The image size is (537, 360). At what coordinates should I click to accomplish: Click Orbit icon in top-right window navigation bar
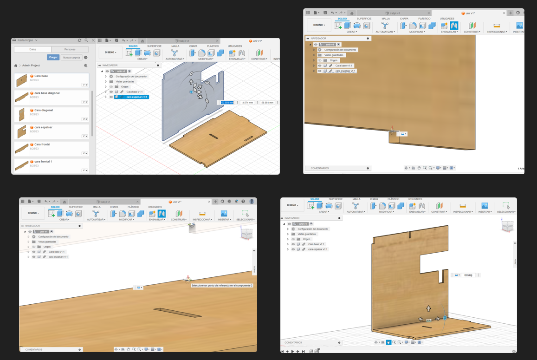[x=406, y=168]
